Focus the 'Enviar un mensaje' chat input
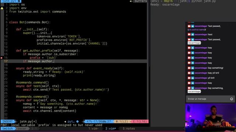 tap(211, 99)
